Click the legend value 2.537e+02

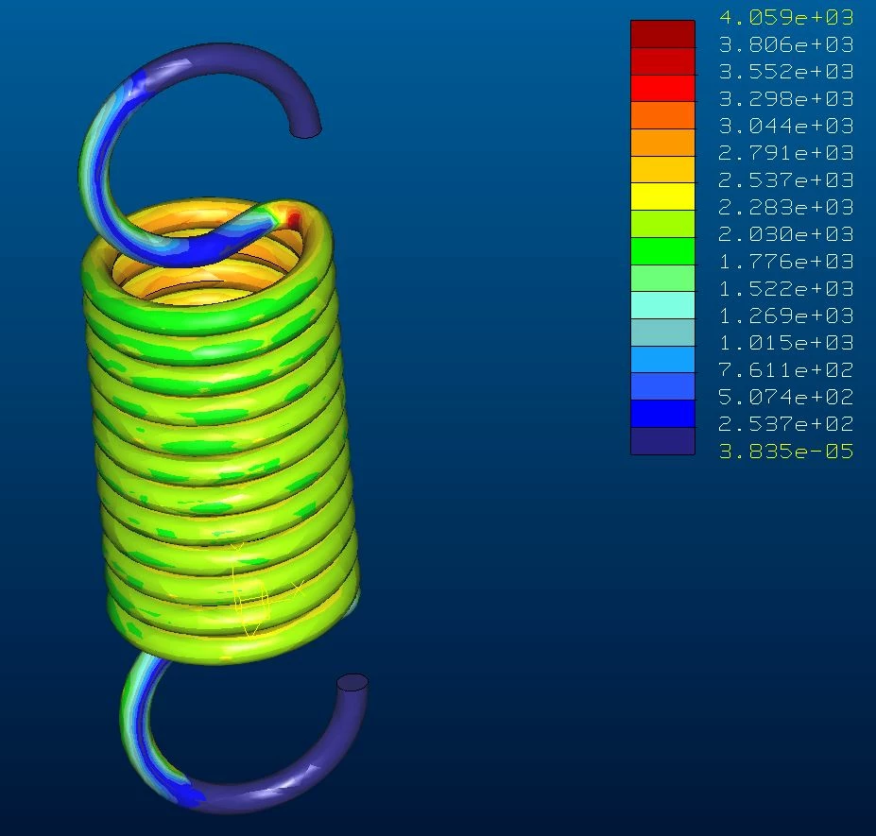786,424
